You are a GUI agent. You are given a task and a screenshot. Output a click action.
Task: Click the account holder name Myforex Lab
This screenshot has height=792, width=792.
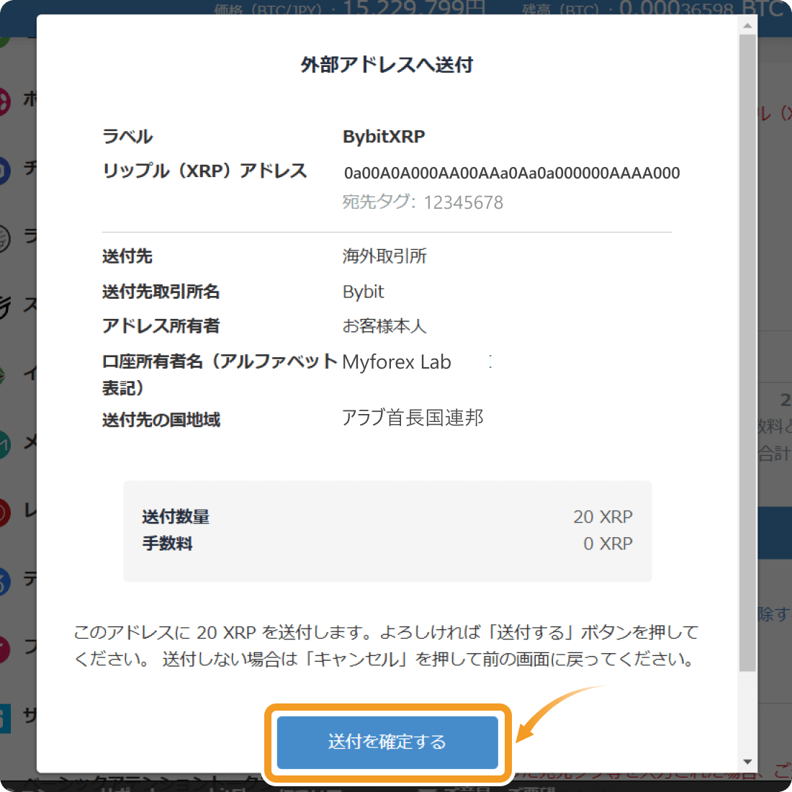pos(397,361)
